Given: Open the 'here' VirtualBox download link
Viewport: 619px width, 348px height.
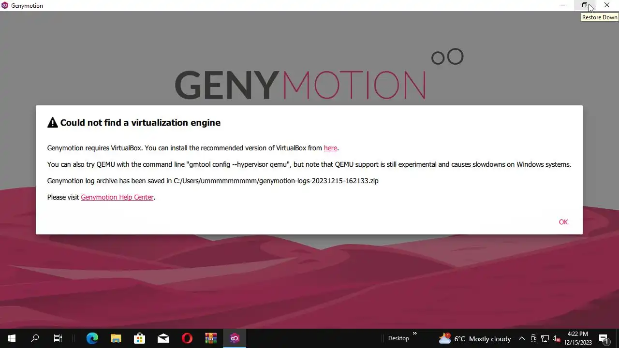Looking at the screenshot, I should coord(330,148).
